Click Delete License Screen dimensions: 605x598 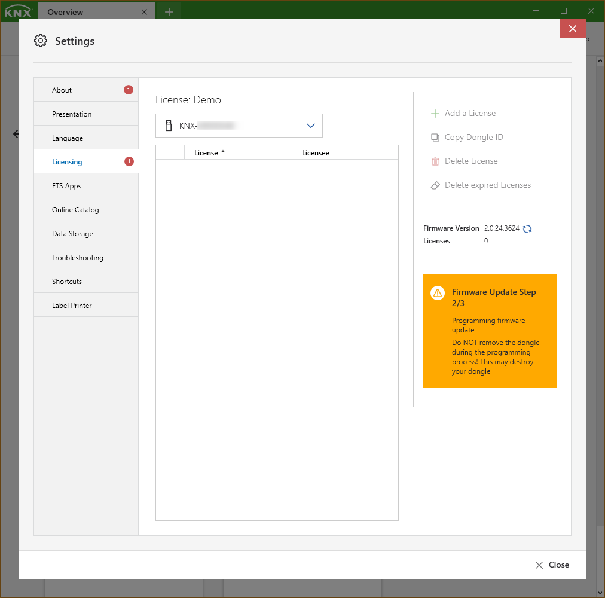point(464,161)
